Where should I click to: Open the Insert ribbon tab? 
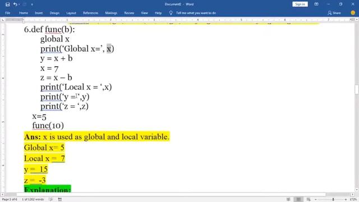(39, 13)
